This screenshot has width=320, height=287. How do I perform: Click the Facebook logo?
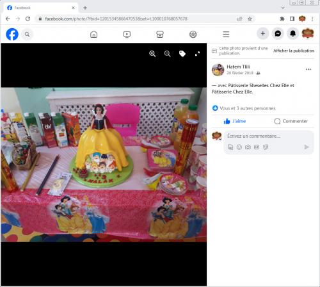pyautogui.click(x=12, y=34)
